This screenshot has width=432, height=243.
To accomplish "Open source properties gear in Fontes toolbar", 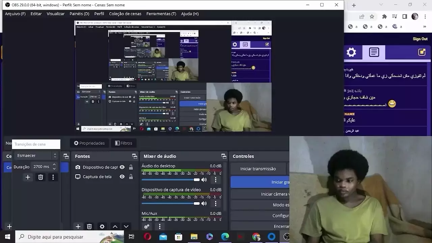I will pos(102,226).
